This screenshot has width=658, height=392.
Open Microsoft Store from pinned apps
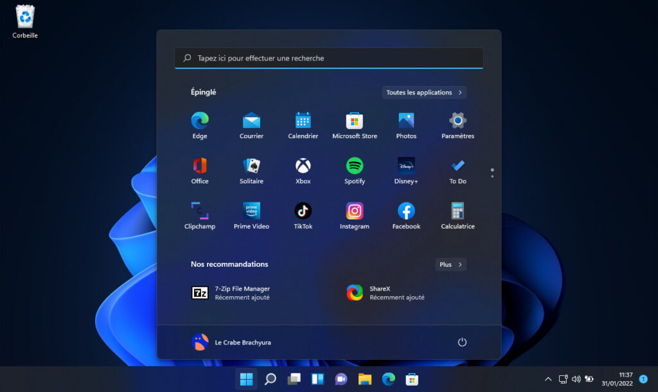click(355, 125)
